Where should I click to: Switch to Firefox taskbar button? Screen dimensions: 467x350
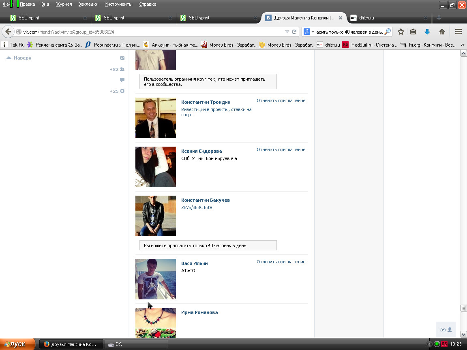(x=71, y=344)
